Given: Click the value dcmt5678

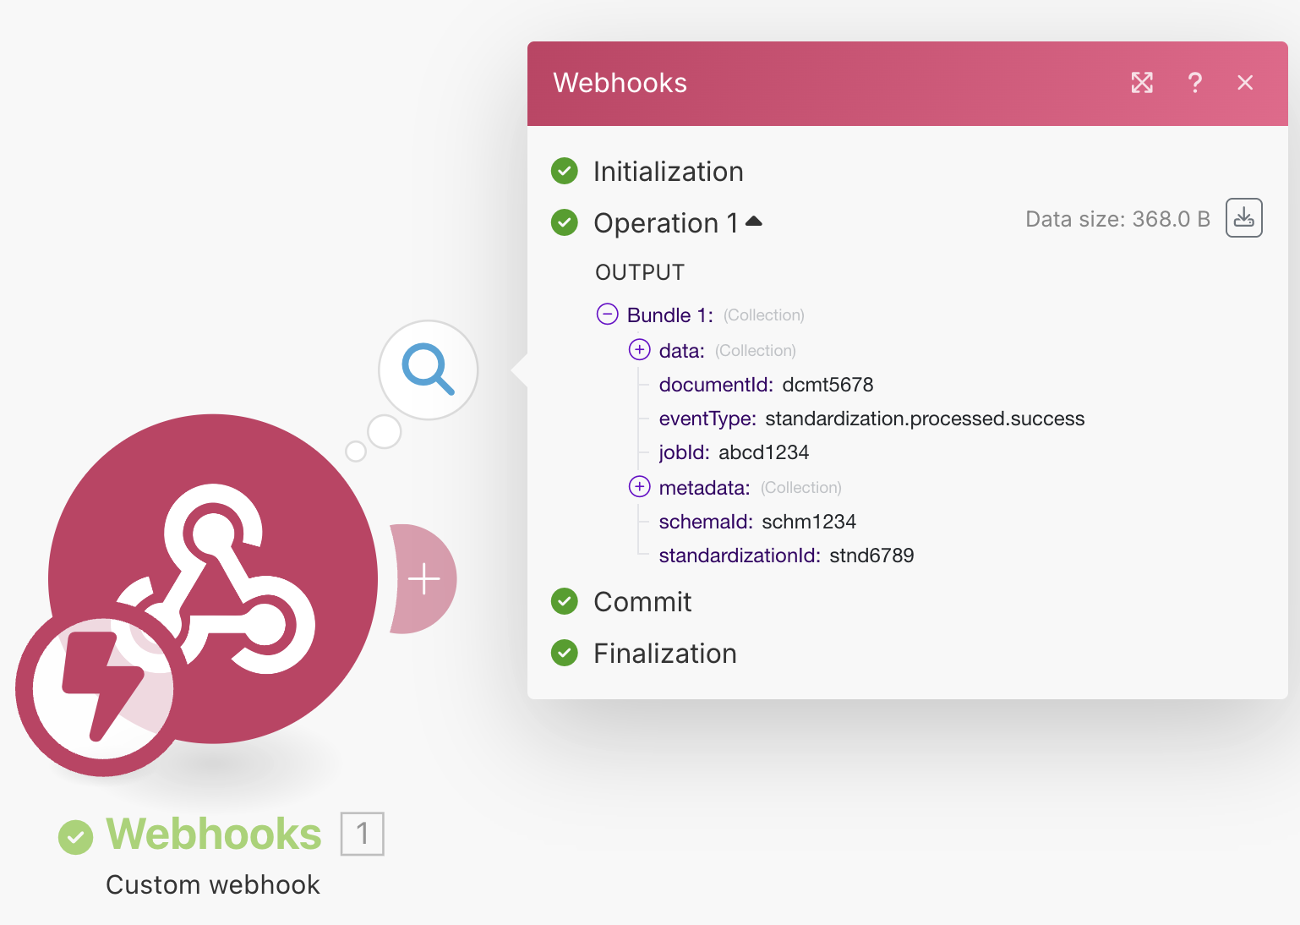Looking at the screenshot, I should click(828, 385).
